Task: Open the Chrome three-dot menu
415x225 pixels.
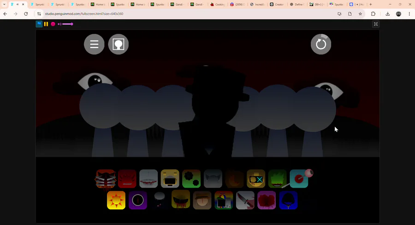Action: 409,14
